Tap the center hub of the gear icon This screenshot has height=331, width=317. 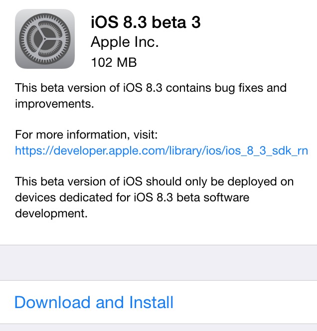tap(45, 39)
